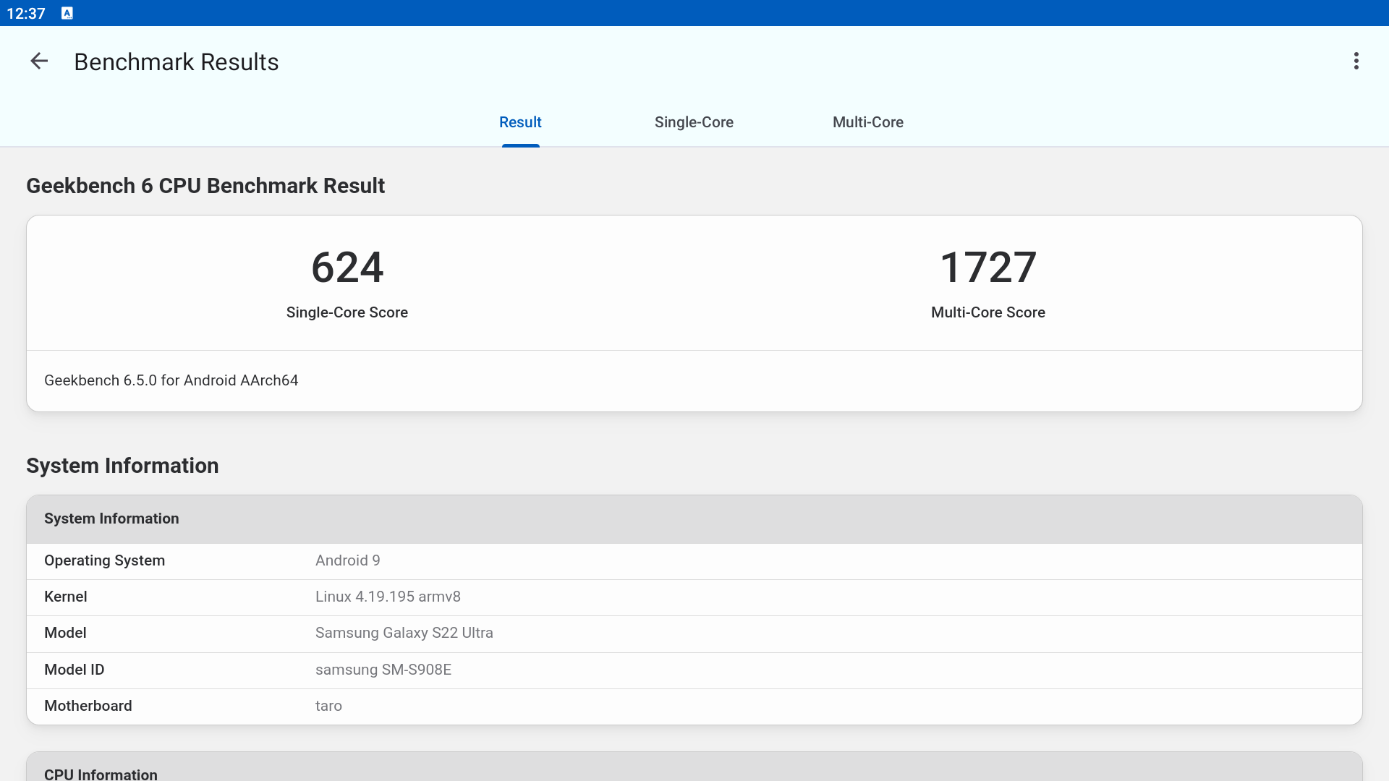Image resolution: width=1389 pixels, height=781 pixels.
Task: Click the Kernel row label
Action: 66,597
